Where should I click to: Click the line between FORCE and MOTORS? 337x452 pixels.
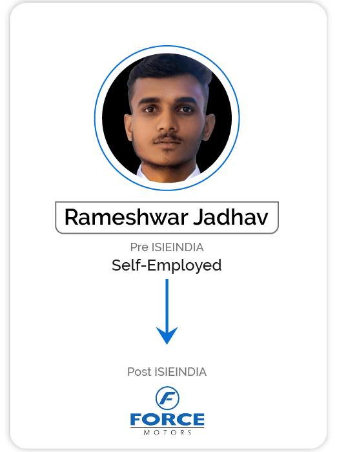167,427
